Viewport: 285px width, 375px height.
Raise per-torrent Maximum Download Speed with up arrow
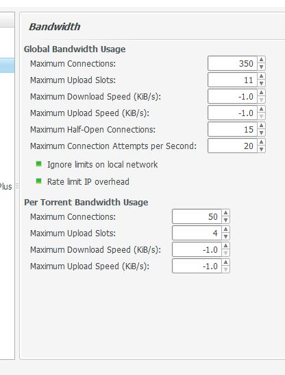[x=225, y=246]
